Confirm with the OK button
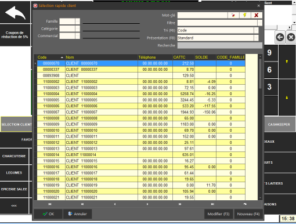 pyautogui.click(x=48, y=214)
